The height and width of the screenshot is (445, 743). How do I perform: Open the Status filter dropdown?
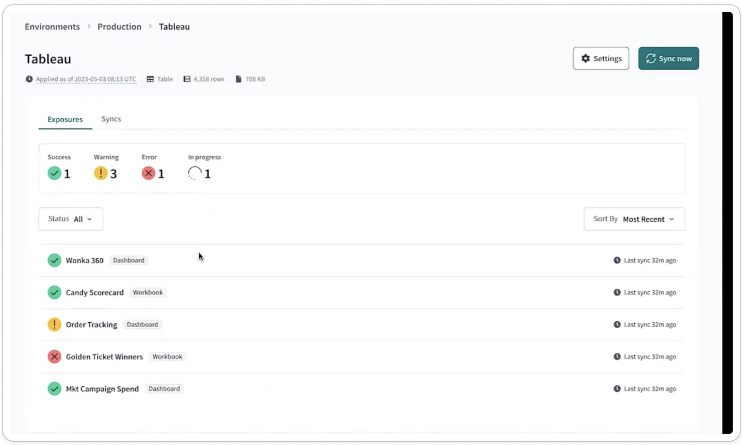click(71, 219)
